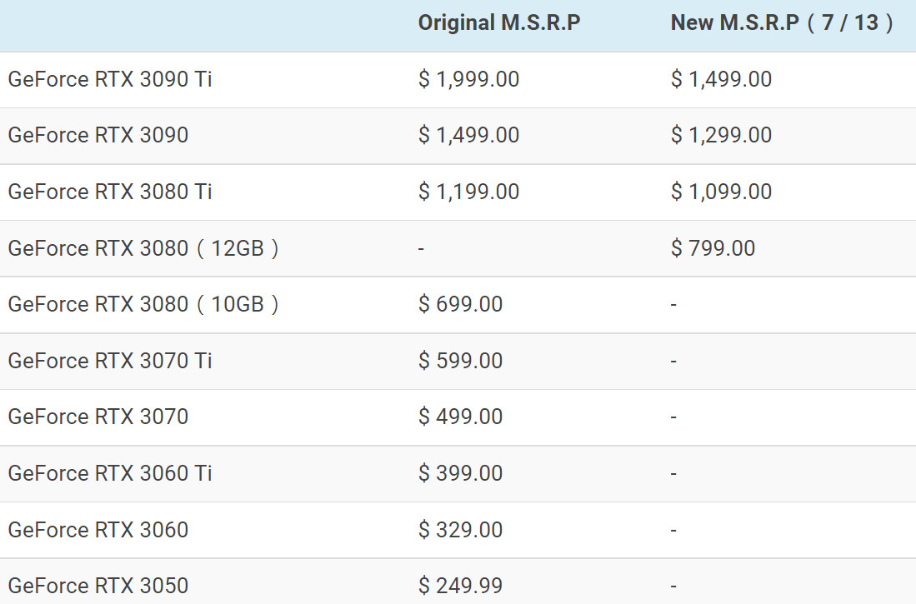This screenshot has width=916, height=604.
Task: Select the $ 1,299.00 new price cell
Action: pyautogui.click(x=721, y=135)
